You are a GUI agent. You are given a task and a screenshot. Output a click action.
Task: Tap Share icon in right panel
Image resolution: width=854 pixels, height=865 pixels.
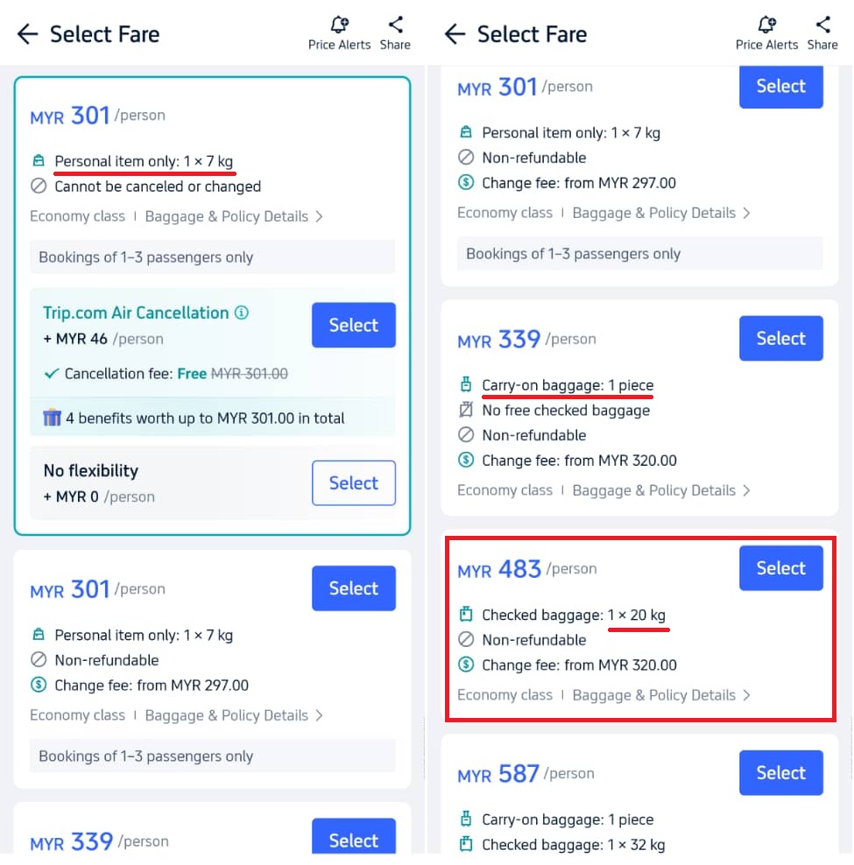(822, 25)
